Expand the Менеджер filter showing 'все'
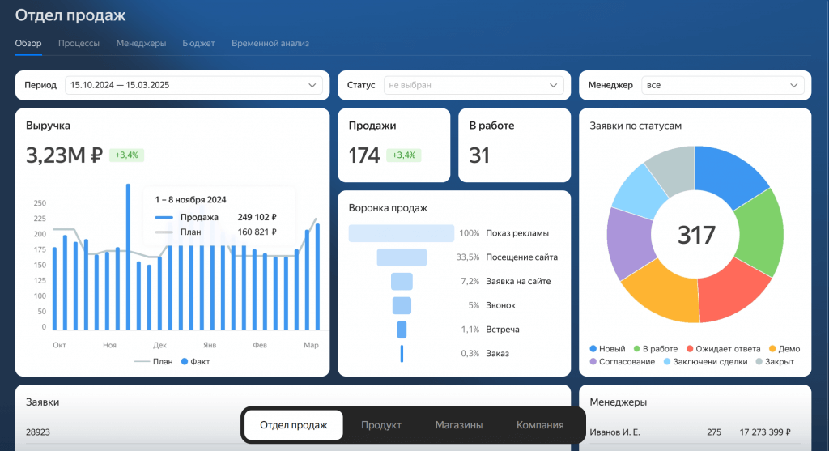This screenshot has width=829, height=451. [x=712, y=85]
